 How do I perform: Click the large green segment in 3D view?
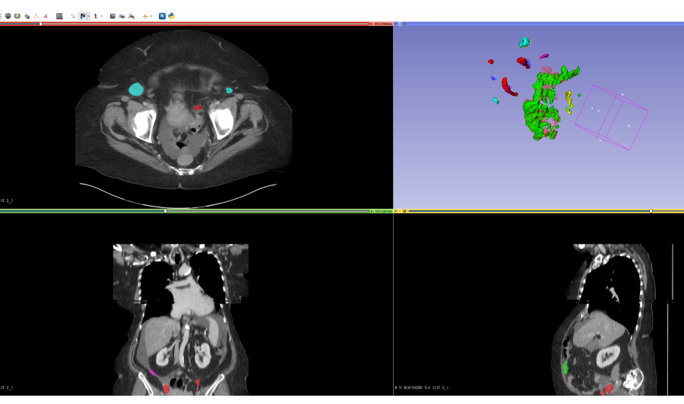[x=541, y=111]
